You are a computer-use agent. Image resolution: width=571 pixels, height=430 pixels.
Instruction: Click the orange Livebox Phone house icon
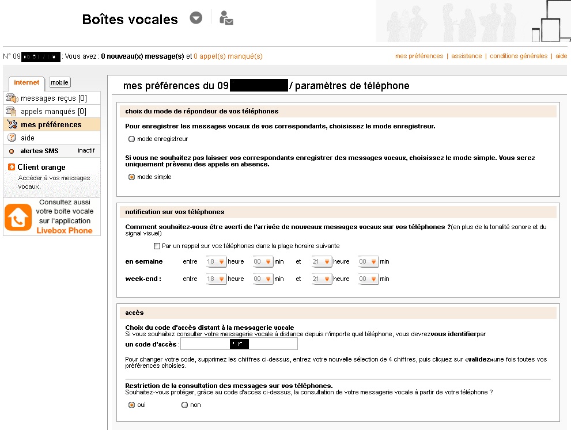pos(18,217)
